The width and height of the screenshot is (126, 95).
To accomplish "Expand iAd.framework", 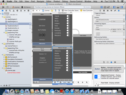I will tap(4, 57).
